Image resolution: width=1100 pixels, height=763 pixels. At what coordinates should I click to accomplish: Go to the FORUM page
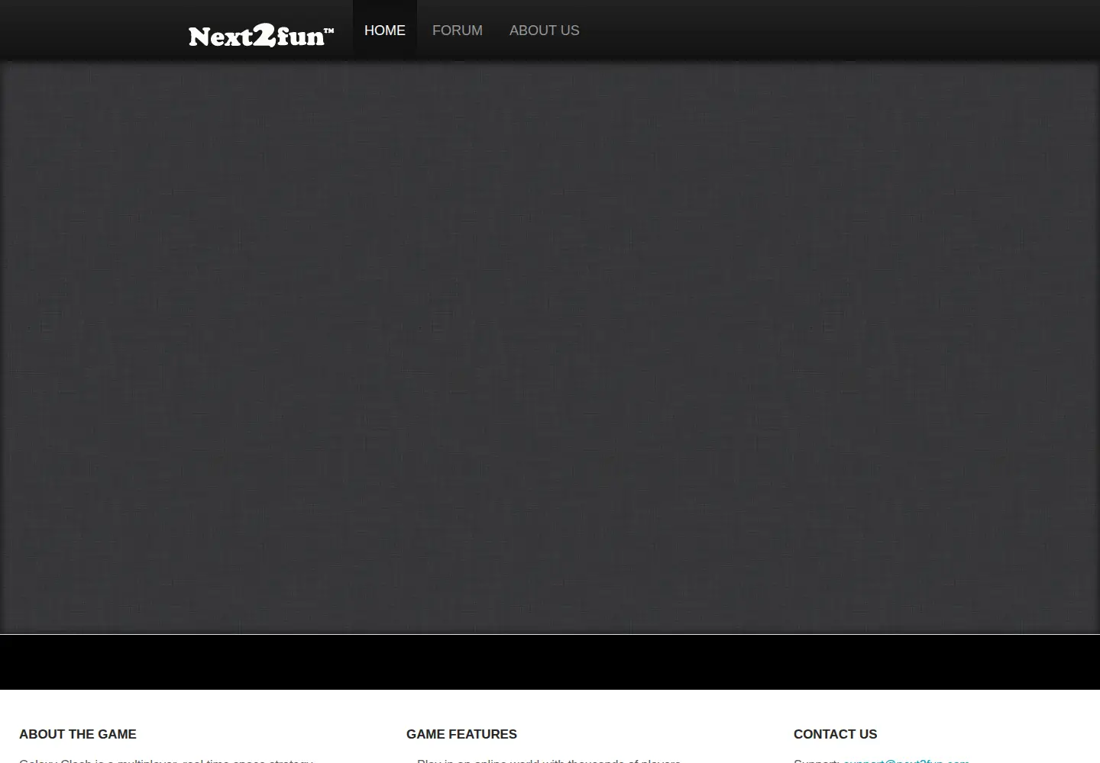click(458, 31)
